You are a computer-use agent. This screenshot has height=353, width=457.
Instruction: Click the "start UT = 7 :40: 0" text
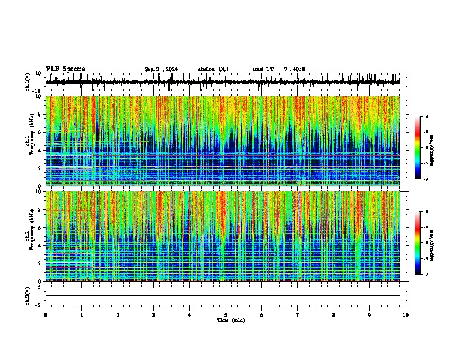(279, 69)
